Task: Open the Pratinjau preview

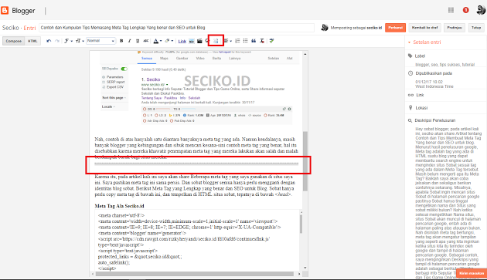Action: [x=455, y=28]
